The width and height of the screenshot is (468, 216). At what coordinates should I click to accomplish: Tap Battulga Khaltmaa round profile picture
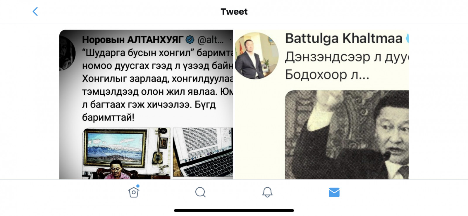pos(257,56)
